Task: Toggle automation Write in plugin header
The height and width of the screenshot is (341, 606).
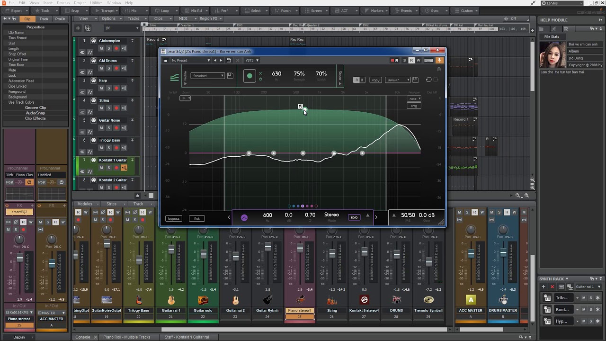Action: pyautogui.click(x=418, y=60)
